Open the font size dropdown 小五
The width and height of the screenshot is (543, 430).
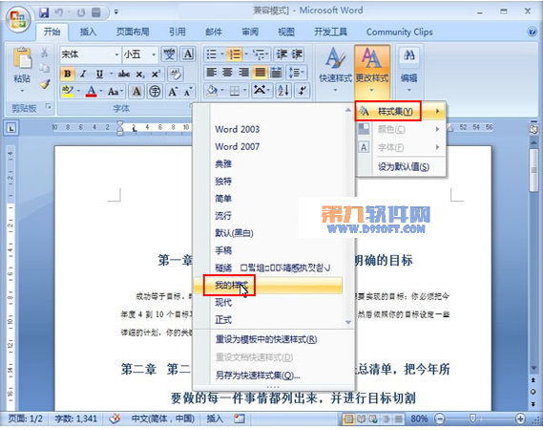coord(154,54)
